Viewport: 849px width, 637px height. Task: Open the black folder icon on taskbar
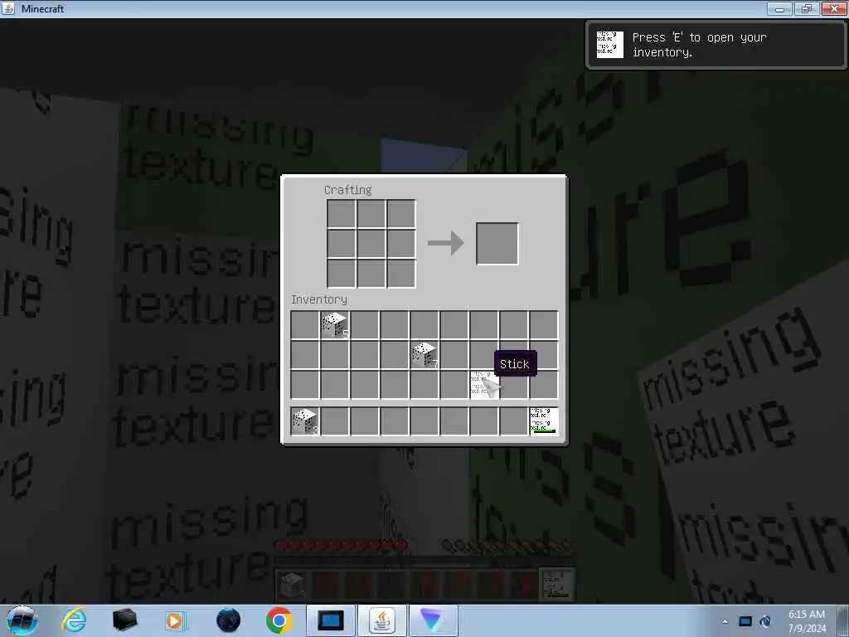pyautogui.click(x=124, y=620)
